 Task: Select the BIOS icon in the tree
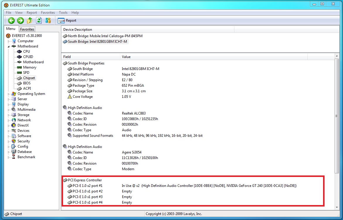pos(19,83)
